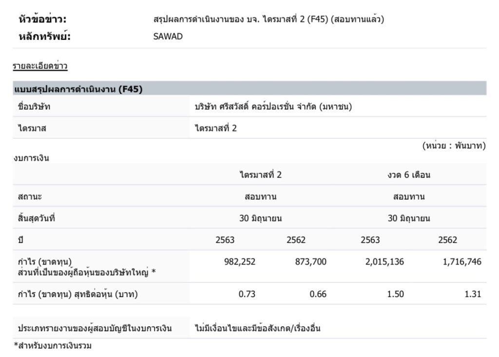Click the หัวข้อข่าว label
The height and width of the screenshot is (357, 499).
[x=41, y=19]
